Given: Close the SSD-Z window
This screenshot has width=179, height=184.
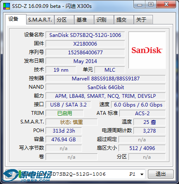Looking at the screenshot, I should pos(166,5).
